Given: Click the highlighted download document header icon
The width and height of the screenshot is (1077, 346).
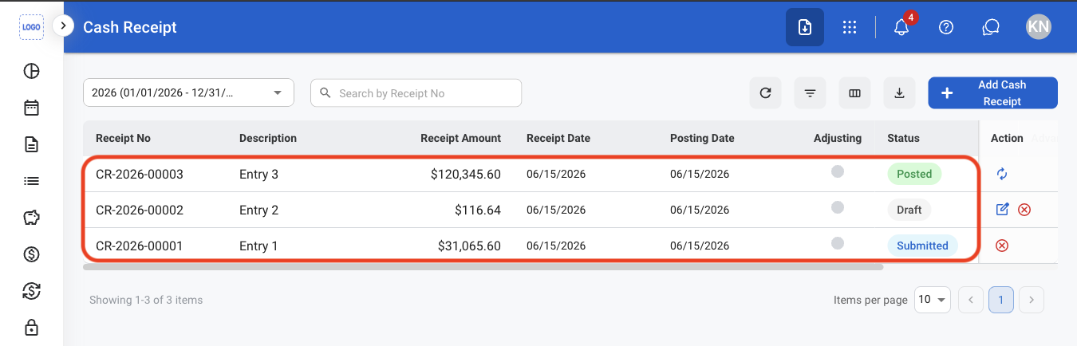Looking at the screenshot, I should (805, 27).
